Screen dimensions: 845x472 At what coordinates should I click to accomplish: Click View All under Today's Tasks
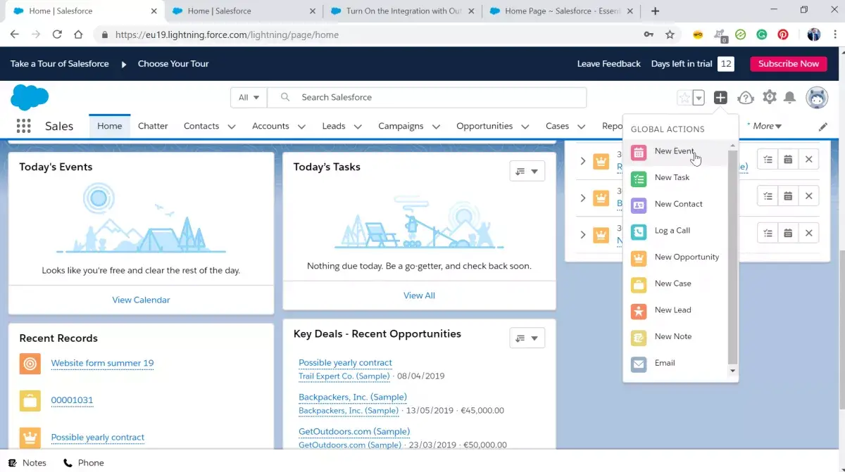tap(419, 295)
